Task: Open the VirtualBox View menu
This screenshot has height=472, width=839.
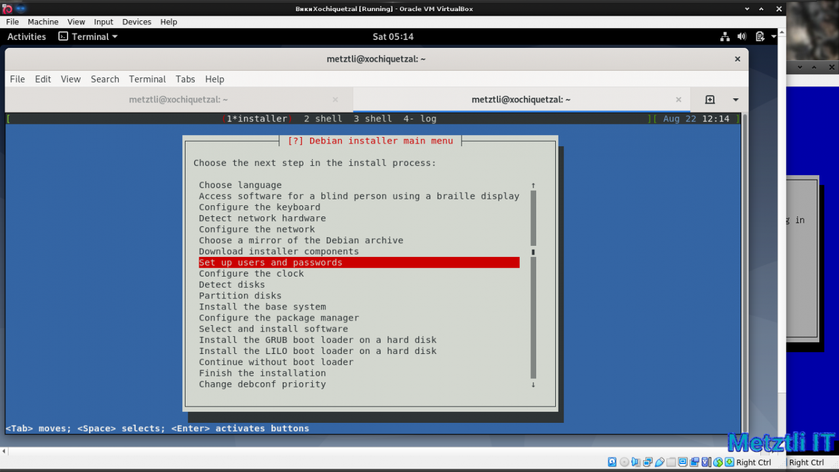Action: 76,22
